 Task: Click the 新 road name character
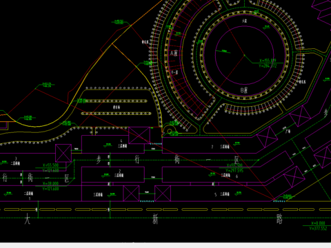coord(156,219)
